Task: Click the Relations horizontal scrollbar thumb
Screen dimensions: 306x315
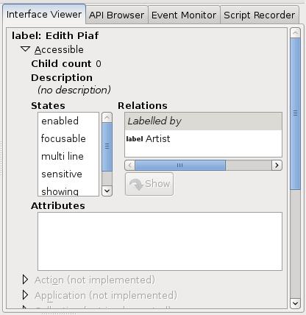Action: coord(180,165)
